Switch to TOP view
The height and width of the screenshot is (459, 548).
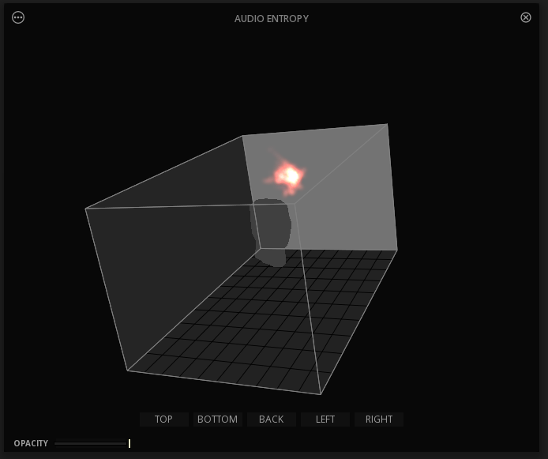[164, 419]
